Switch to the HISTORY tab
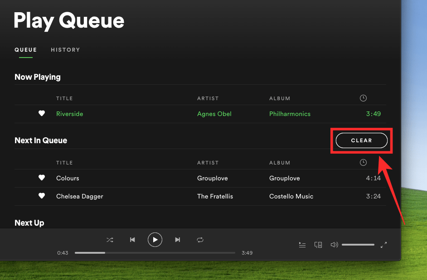Image resolution: width=427 pixels, height=280 pixels. [65, 50]
